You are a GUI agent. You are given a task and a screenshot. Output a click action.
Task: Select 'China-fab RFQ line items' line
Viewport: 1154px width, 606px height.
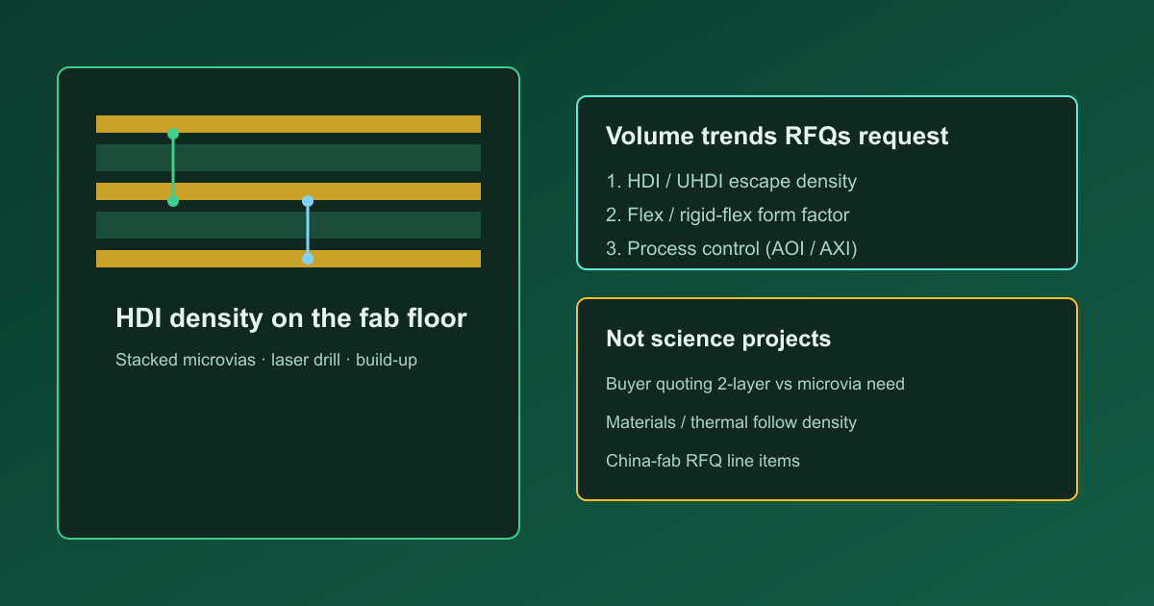click(703, 461)
